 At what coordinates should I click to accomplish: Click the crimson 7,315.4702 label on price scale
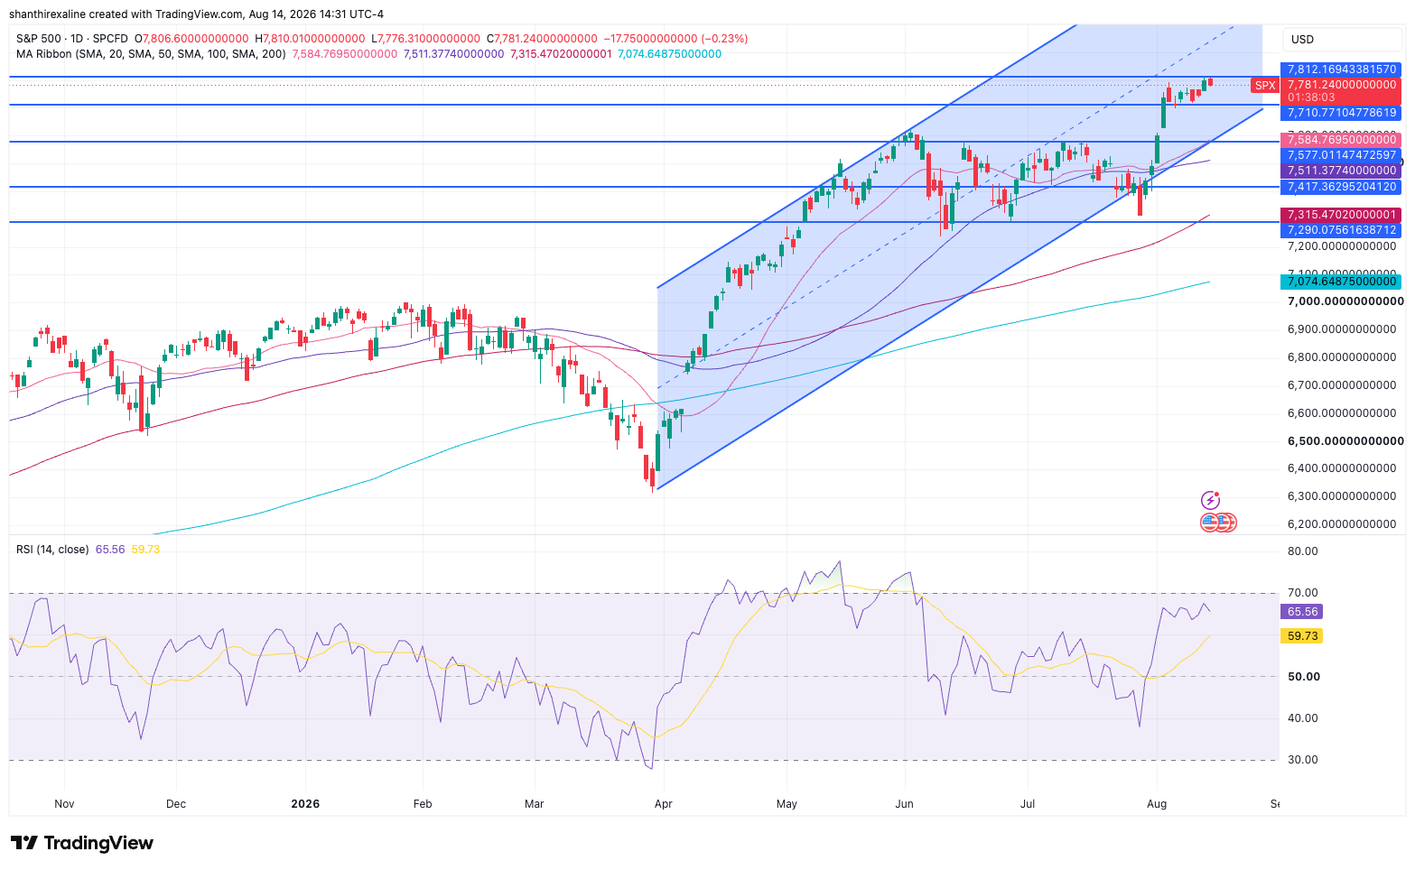tap(1341, 215)
